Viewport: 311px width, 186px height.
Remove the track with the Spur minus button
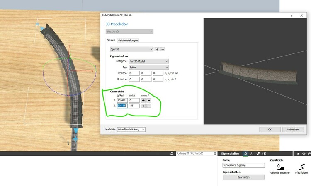pyautogui.click(x=163, y=49)
